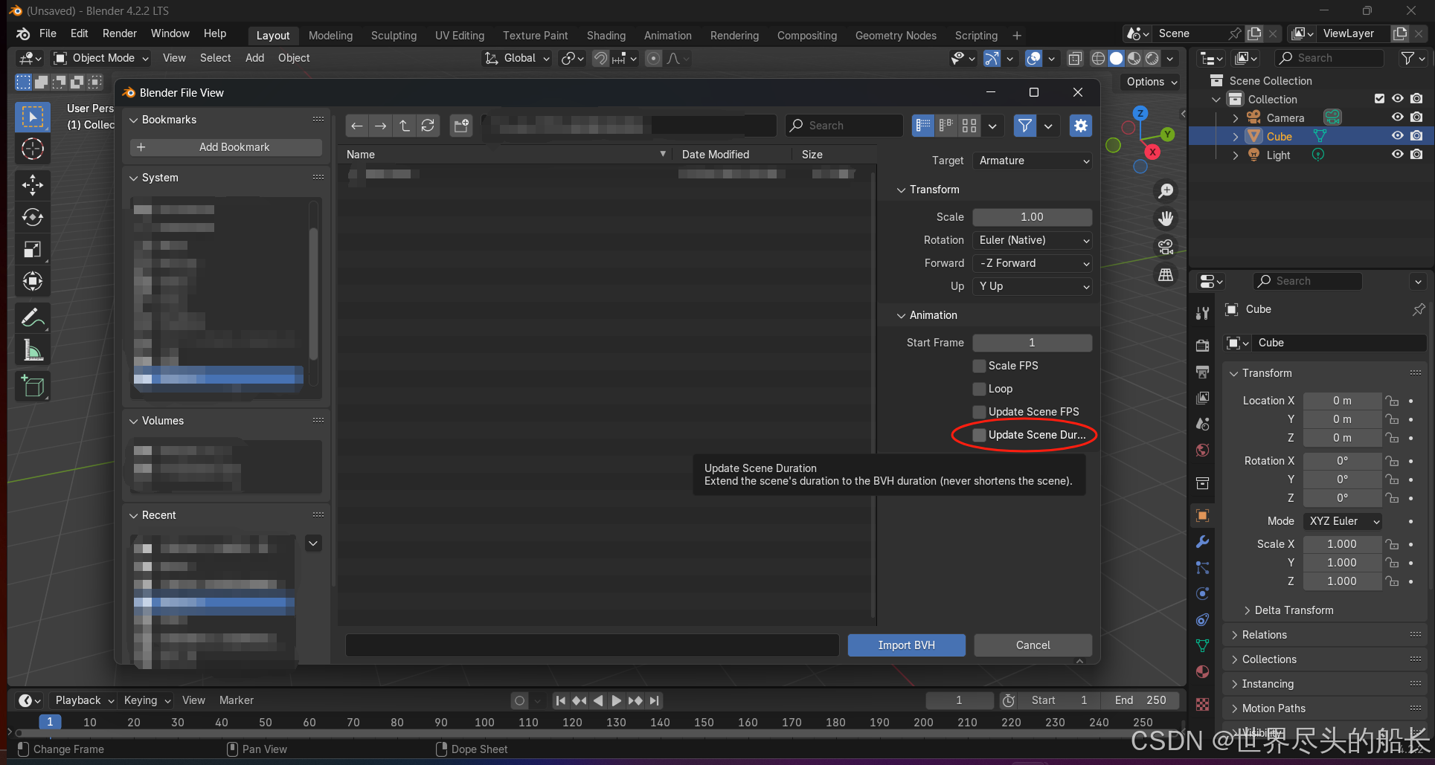This screenshot has height=765, width=1435.
Task: Create a new directory in file view
Action: [x=461, y=126]
